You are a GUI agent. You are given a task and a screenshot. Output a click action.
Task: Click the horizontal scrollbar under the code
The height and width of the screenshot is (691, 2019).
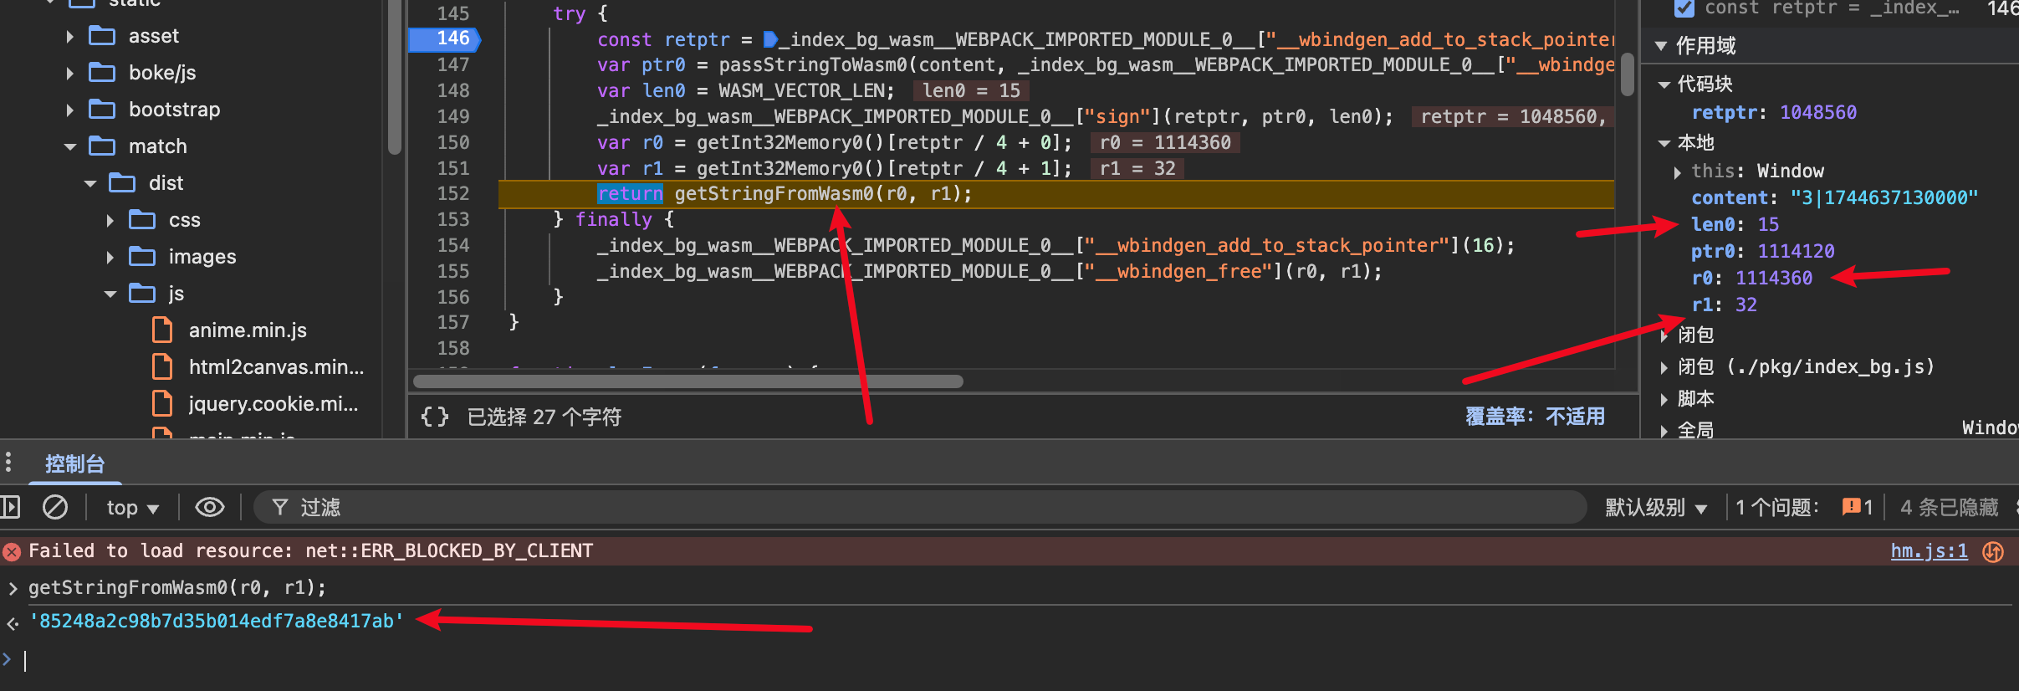pyautogui.click(x=687, y=381)
